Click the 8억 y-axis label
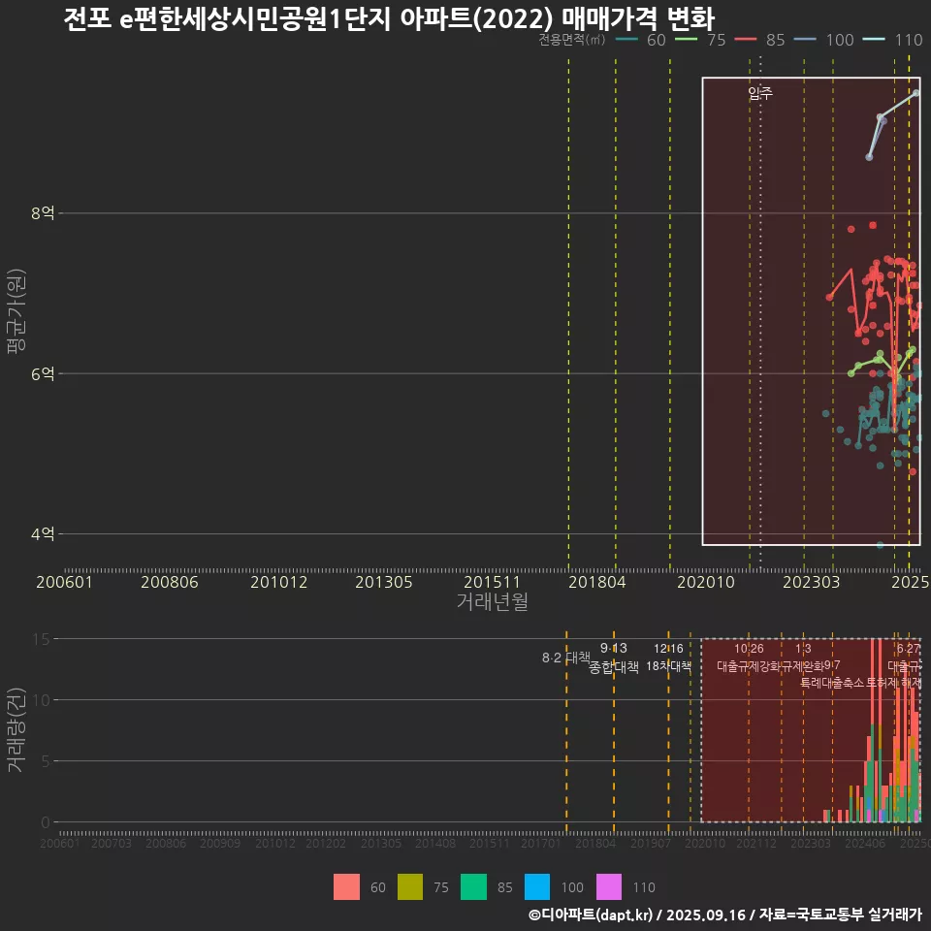Viewport: 931px width, 931px height. pyautogui.click(x=43, y=212)
